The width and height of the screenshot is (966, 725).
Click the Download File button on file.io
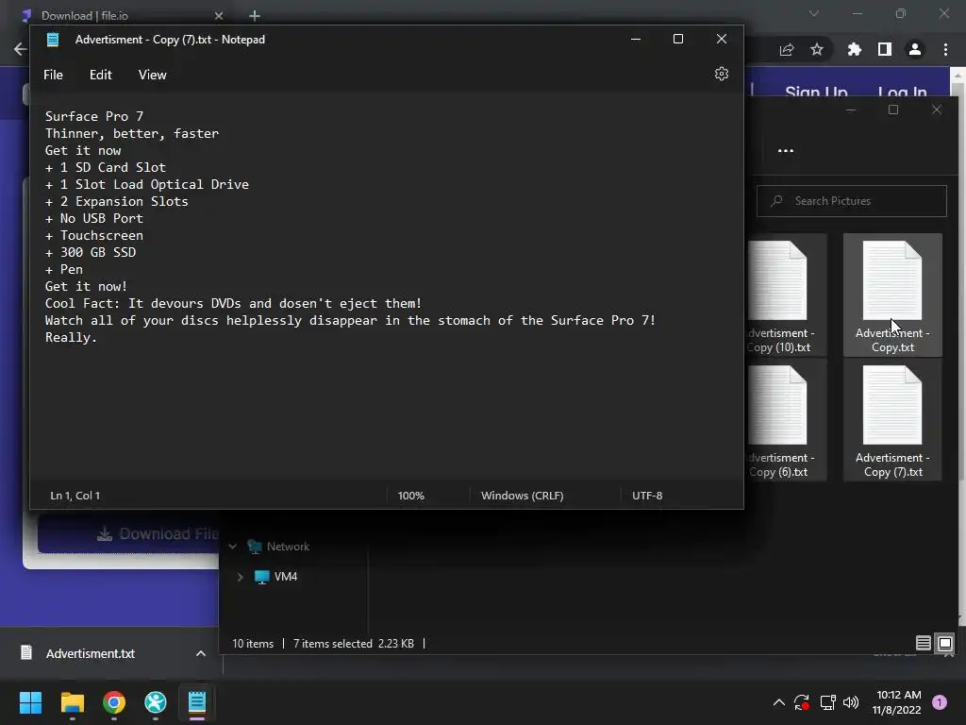coord(128,534)
